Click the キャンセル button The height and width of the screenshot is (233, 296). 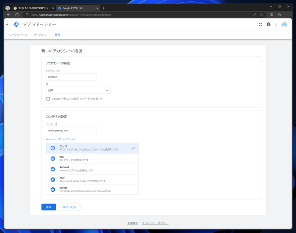(x=69, y=207)
